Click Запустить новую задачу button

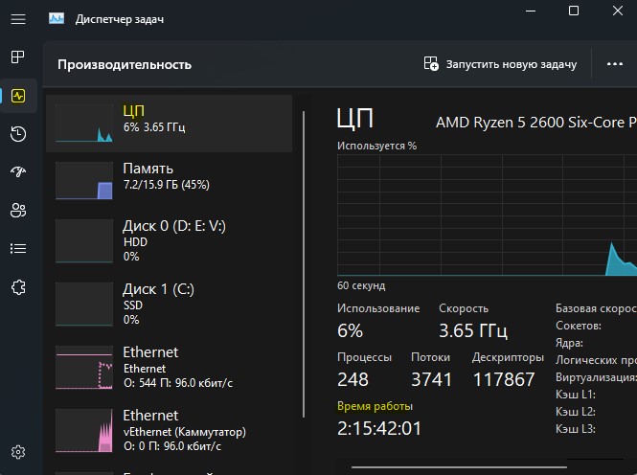(x=500, y=64)
